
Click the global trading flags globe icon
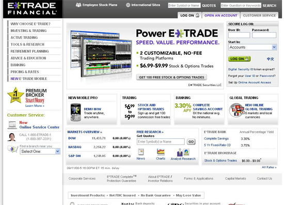tap(236, 110)
